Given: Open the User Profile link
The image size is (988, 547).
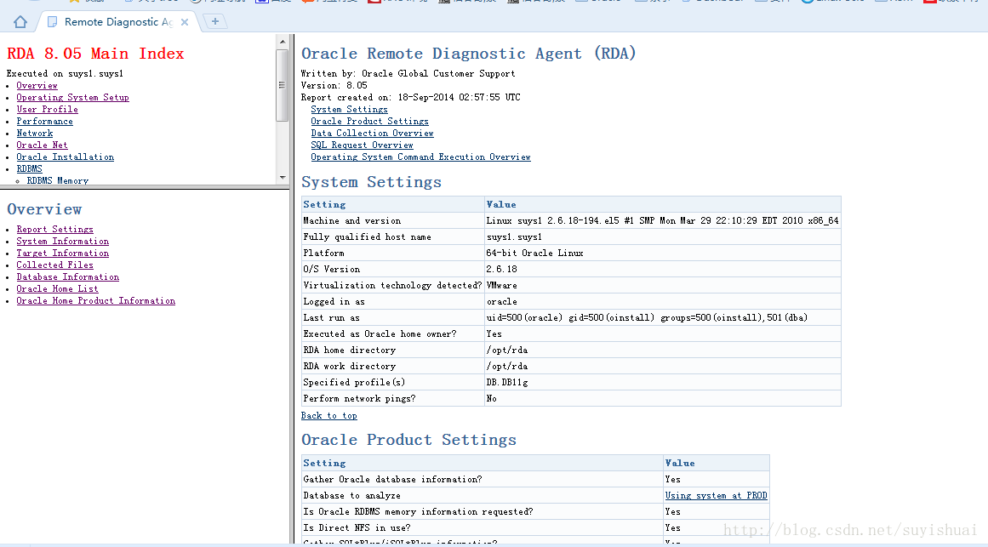Looking at the screenshot, I should pos(48,110).
